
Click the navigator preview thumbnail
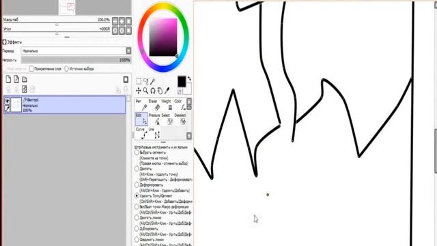pyautogui.click(x=67, y=8)
